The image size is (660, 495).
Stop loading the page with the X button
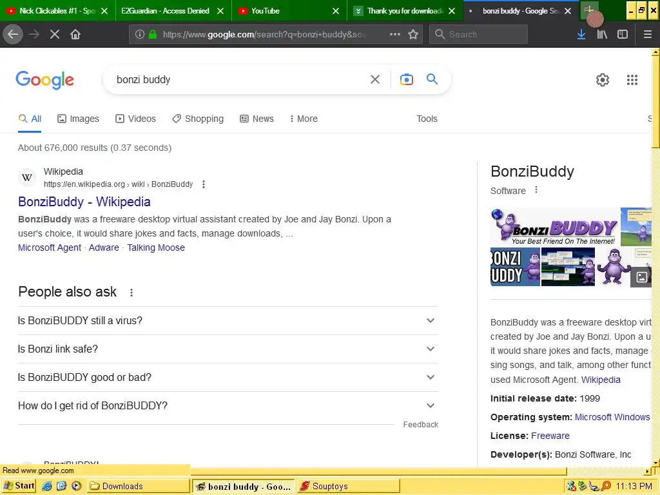tap(55, 34)
